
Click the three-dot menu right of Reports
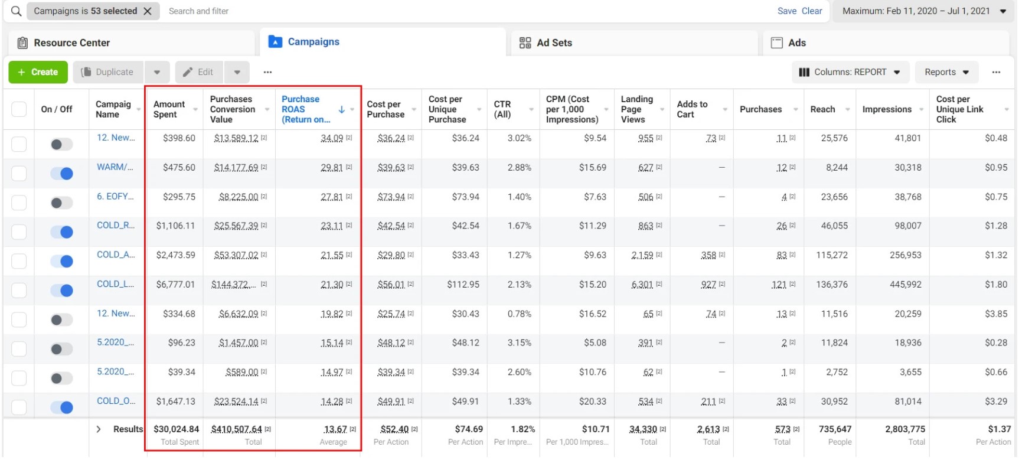[x=996, y=72]
